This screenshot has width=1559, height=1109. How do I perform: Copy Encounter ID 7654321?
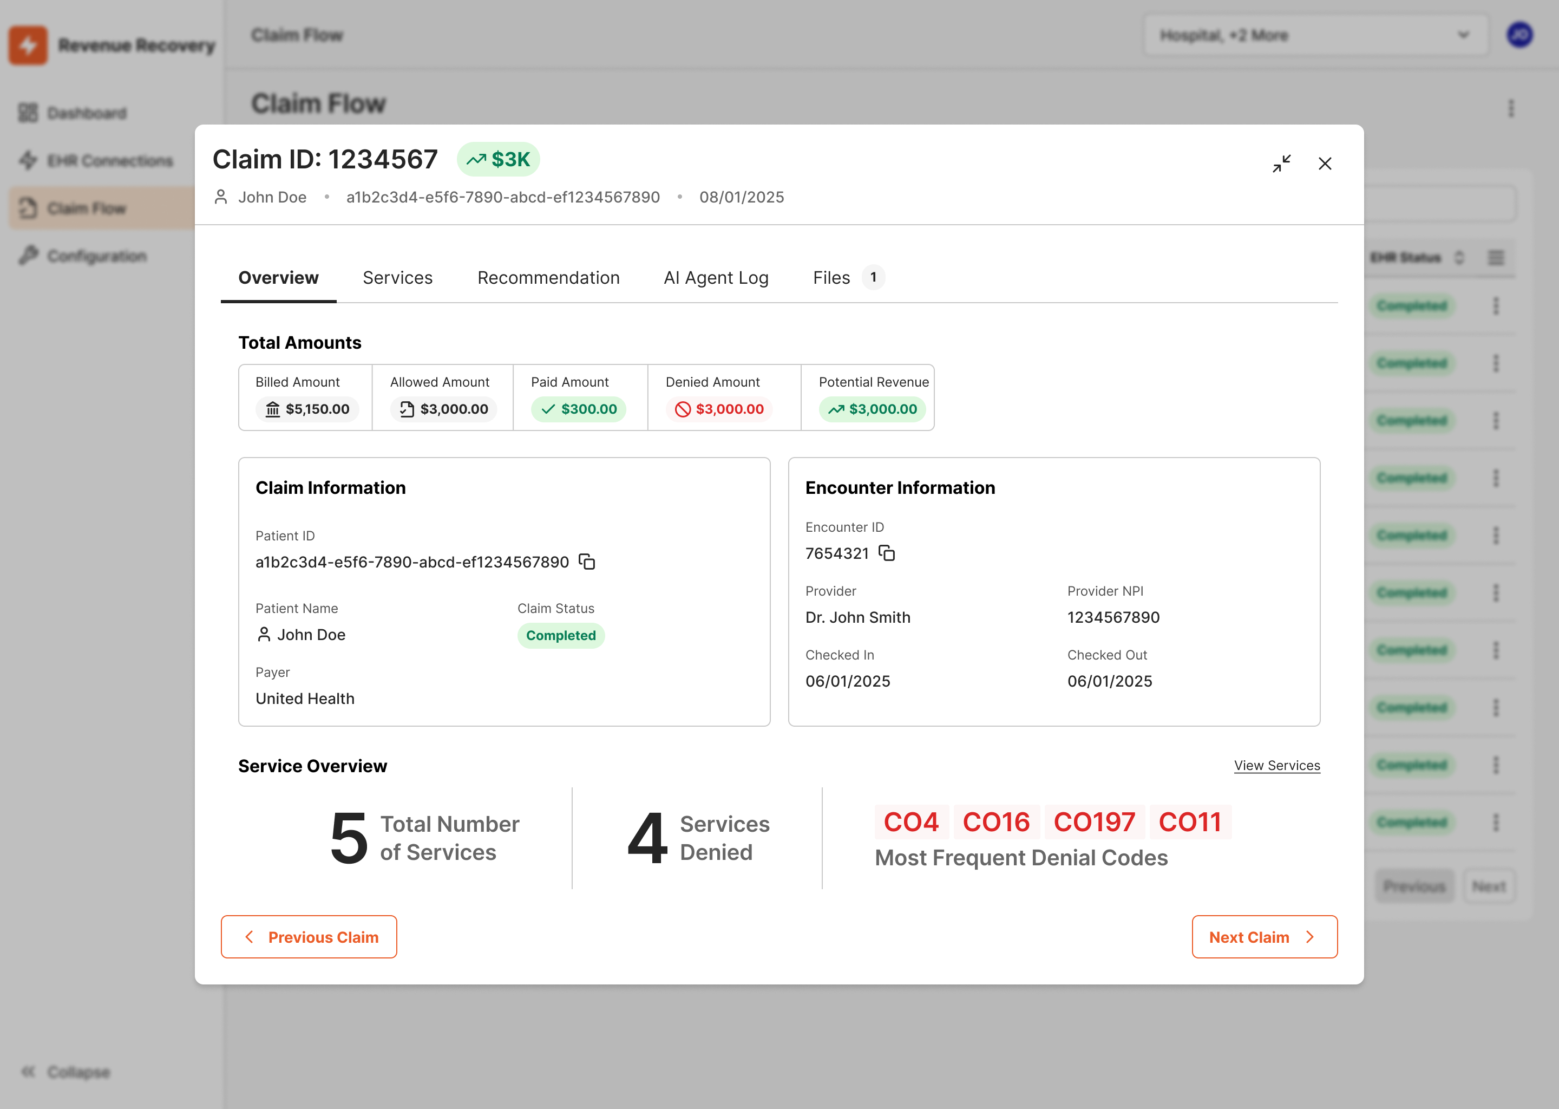[x=888, y=553]
